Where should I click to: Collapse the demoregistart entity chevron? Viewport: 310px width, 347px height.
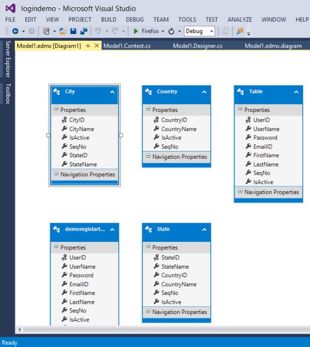pyautogui.click(x=113, y=229)
